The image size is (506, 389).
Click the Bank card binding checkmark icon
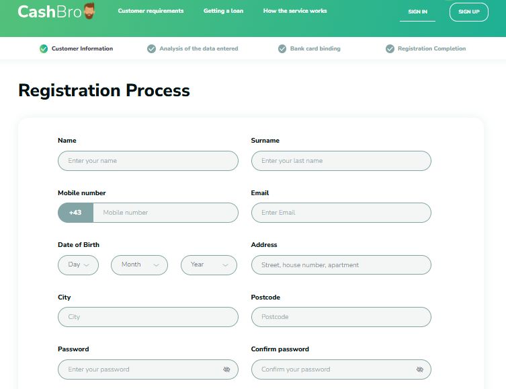click(282, 48)
